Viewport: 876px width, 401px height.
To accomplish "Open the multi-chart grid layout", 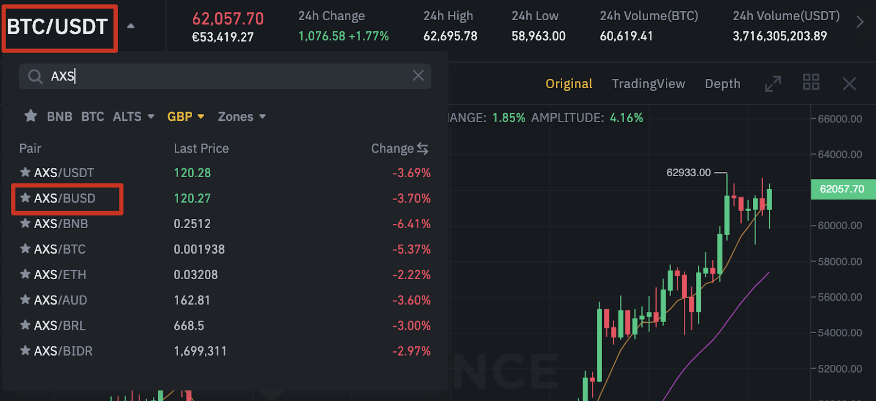I will (x=811, y=83).
